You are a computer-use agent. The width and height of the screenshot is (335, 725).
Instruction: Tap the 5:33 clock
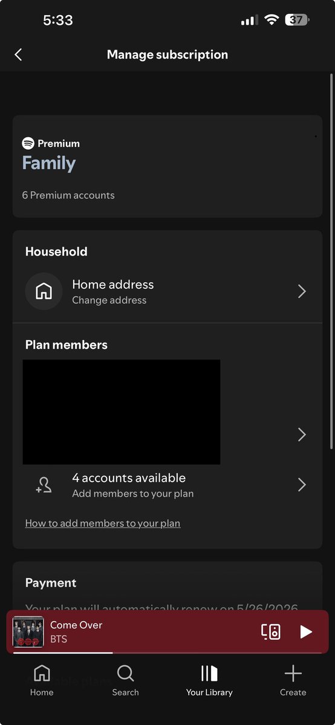(58, 20)
